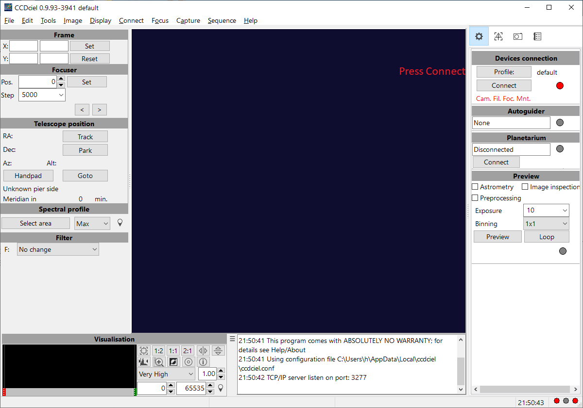Toggle the bullseye overlay icon
The image size is (583, 408).
189,362
